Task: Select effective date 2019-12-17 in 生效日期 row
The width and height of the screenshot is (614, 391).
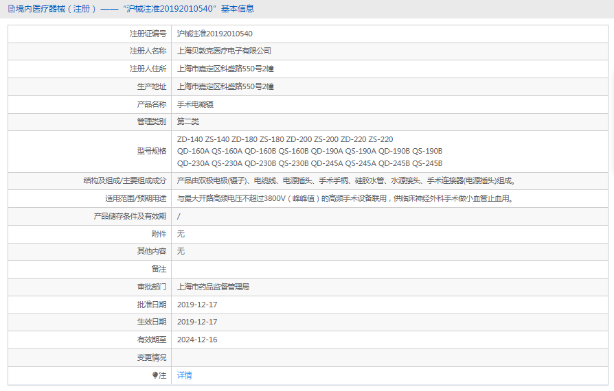Action: click(197, 322)
